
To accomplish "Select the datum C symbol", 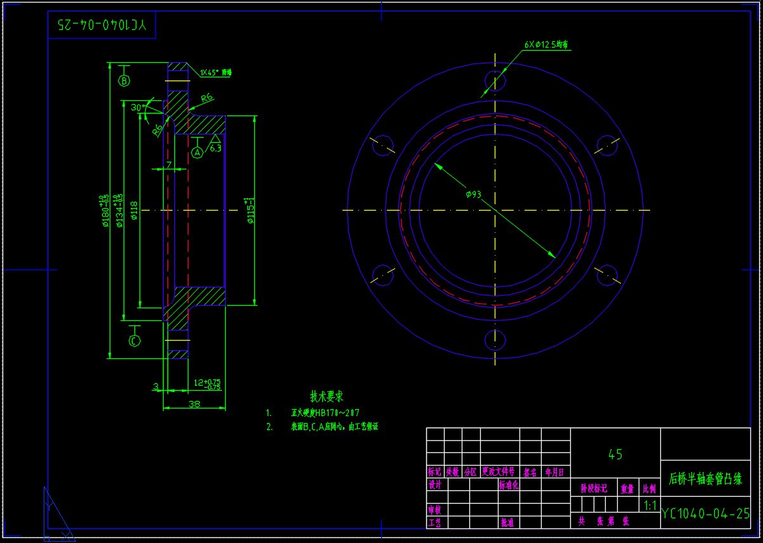I will [134, 341].
